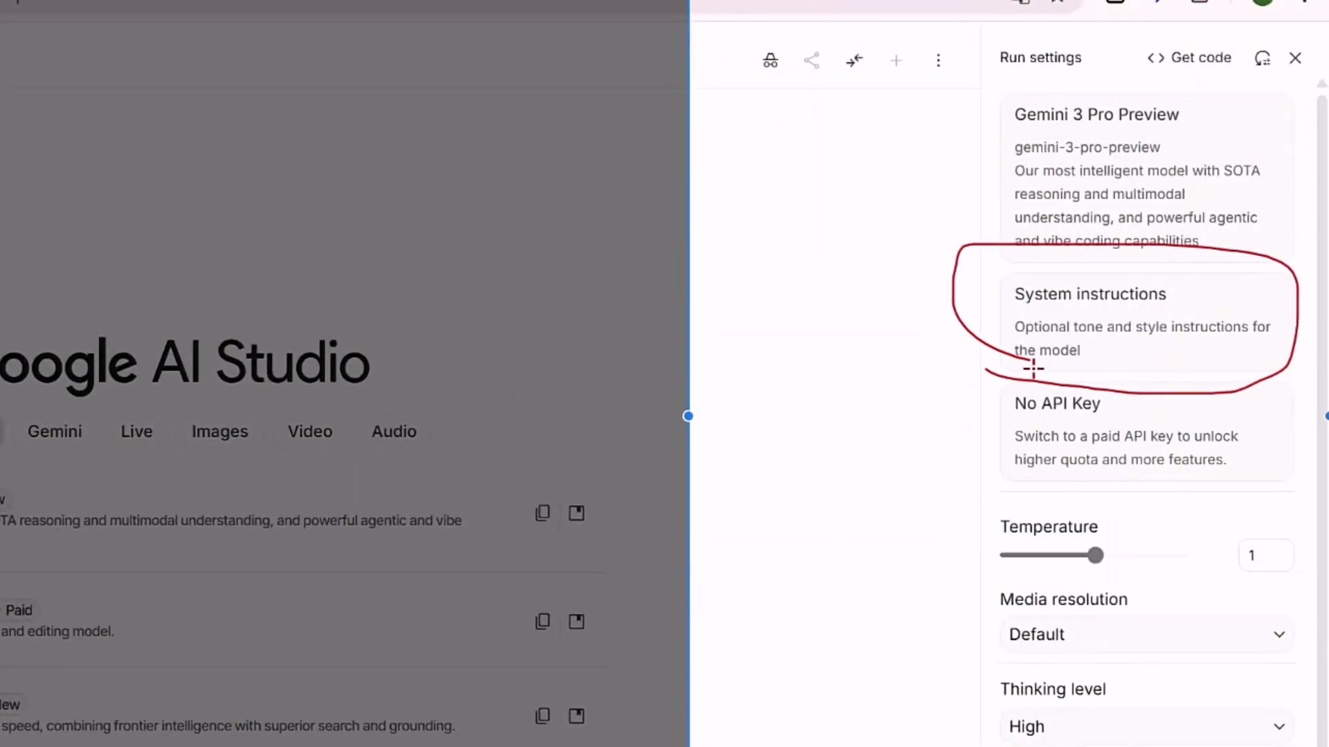
Task: Click the Get code button
Action: 1189,57
